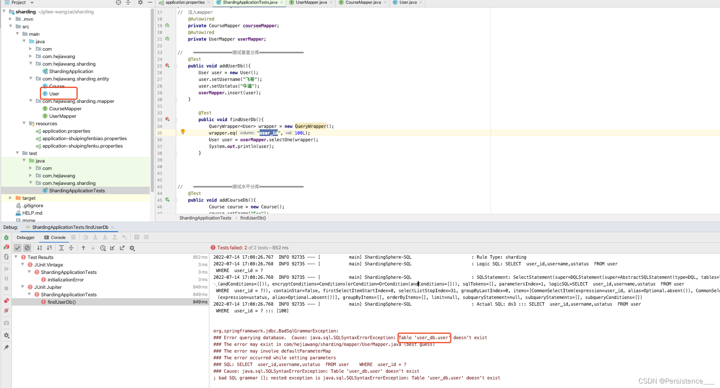Collapse the main folder

[17, 34]
